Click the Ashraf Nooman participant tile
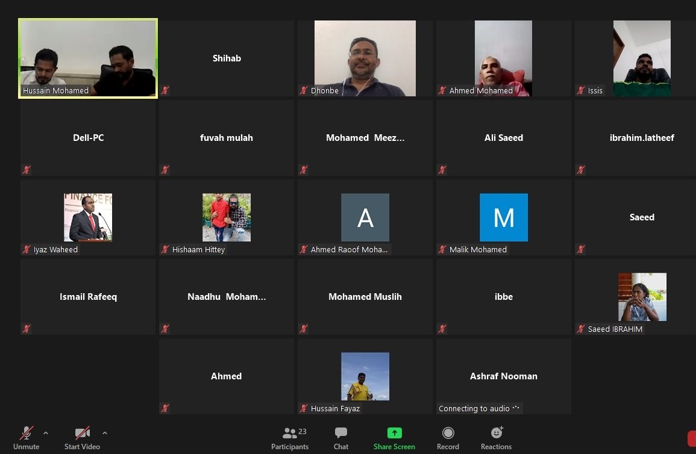Viewport: 696px width, 454px height. click(x=503, y=376)
